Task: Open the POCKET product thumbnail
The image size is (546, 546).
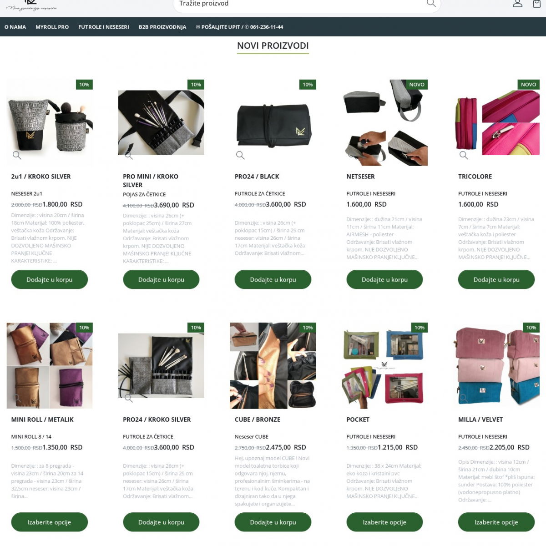Action: [x=384, y=365]
